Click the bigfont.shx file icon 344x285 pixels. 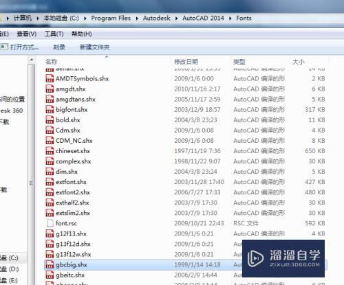coord(50,109)
